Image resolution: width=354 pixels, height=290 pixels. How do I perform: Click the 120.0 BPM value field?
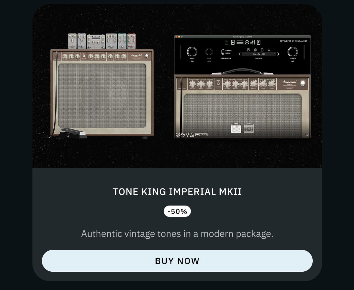pyautogui.click(x=203, y=135)
